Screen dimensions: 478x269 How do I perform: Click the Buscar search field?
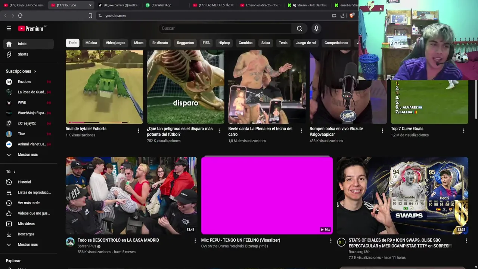pos(225,28)
